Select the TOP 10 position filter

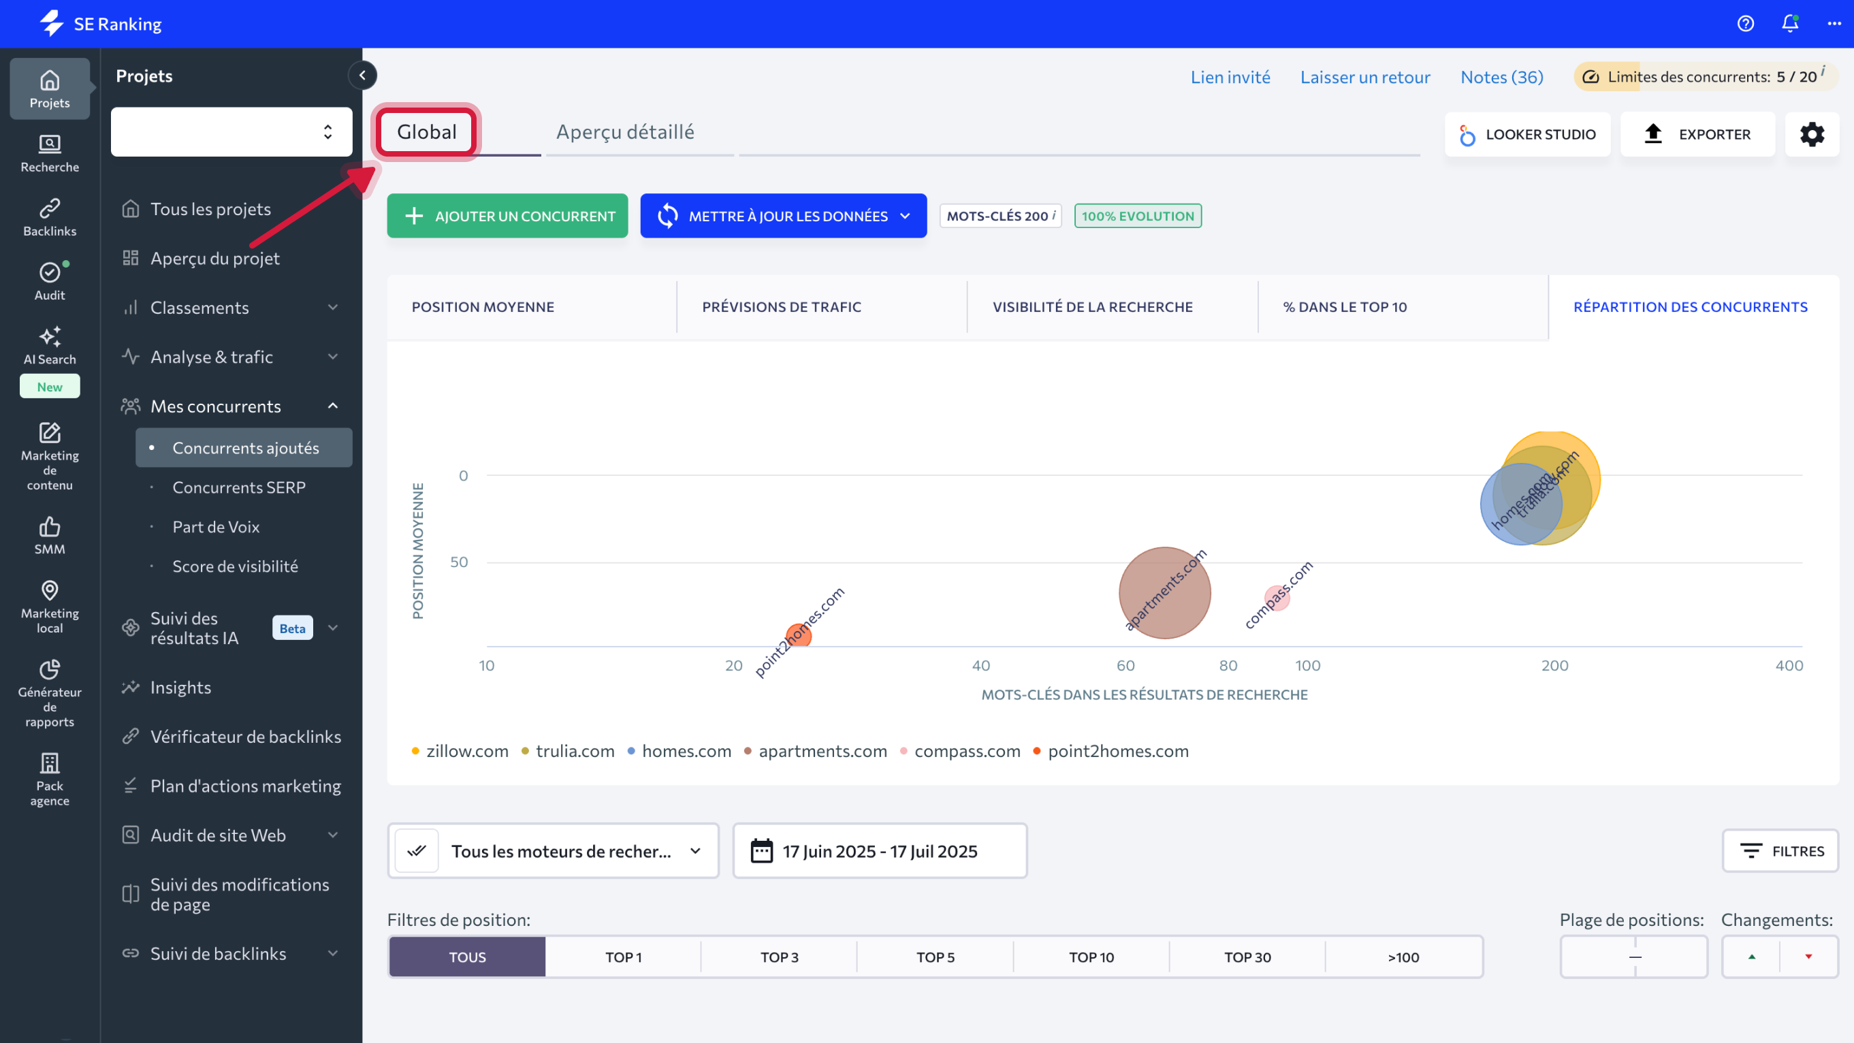pyautogui.click(x=1091, y=957)
